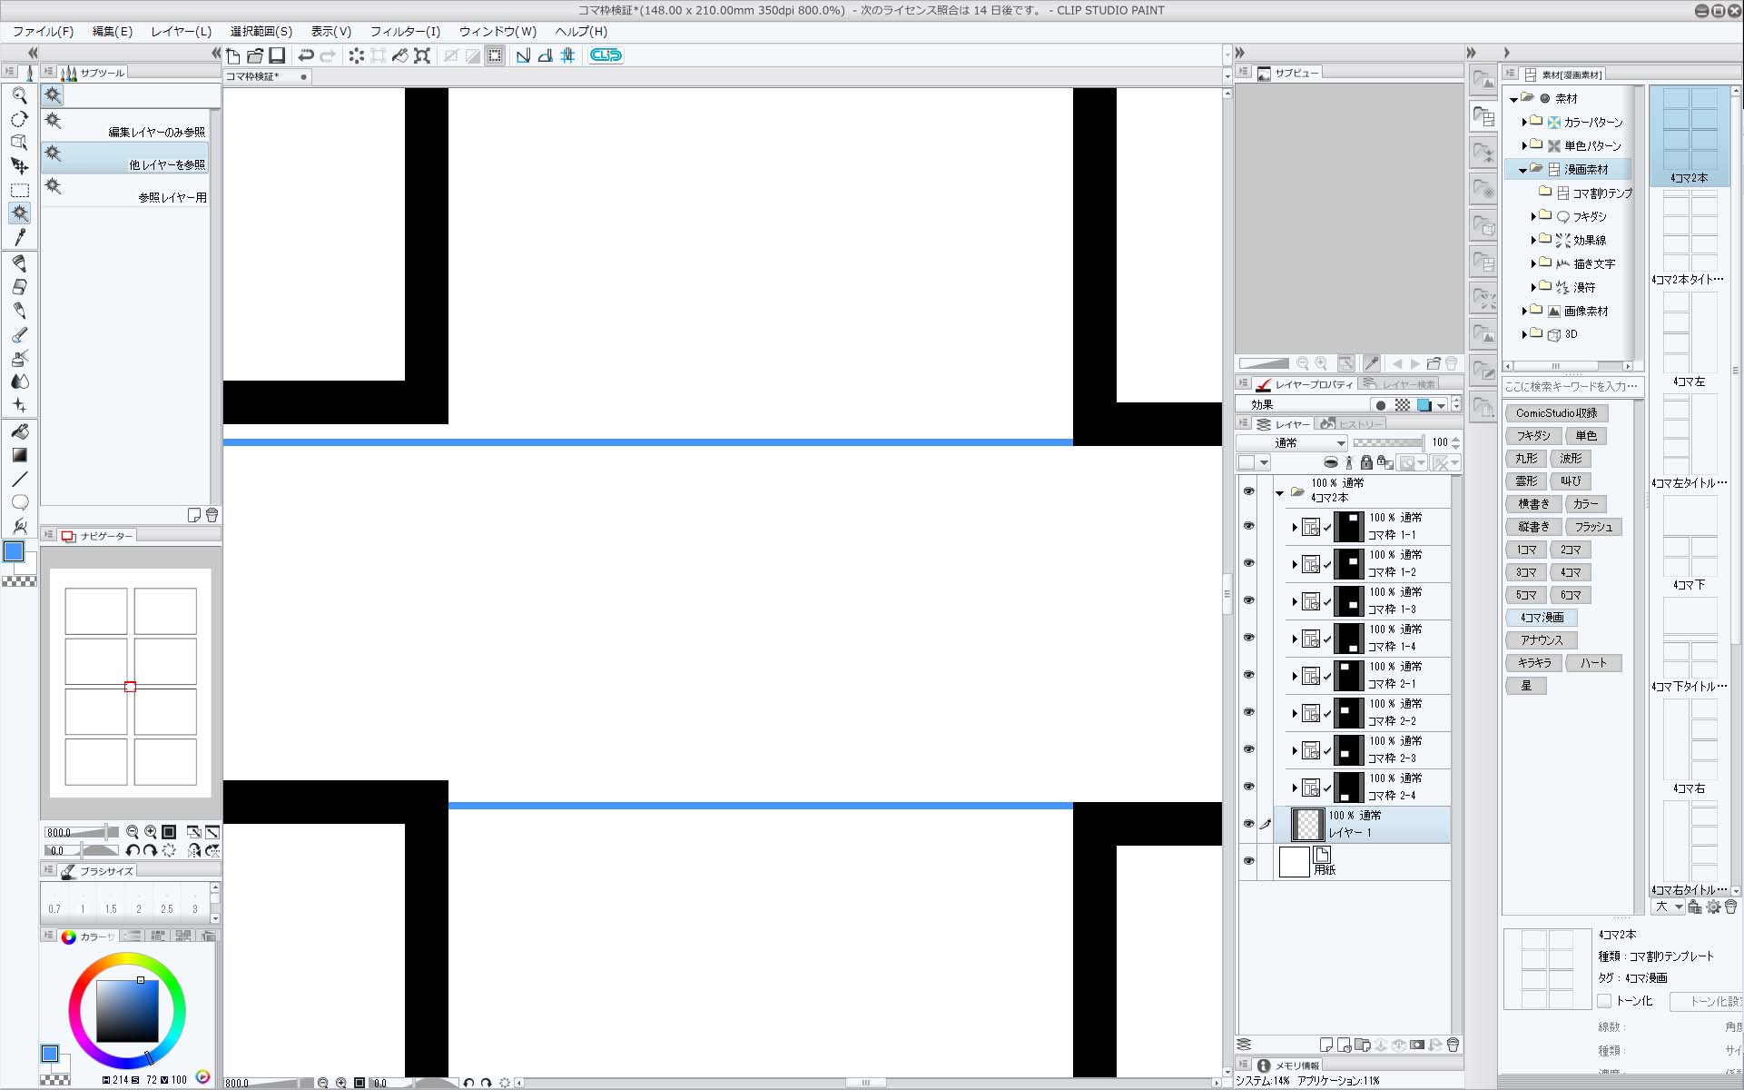The image size is (1744, 1090).
Task: Hide the コマ枠 1-1 layer
Action: point(1248,526)
